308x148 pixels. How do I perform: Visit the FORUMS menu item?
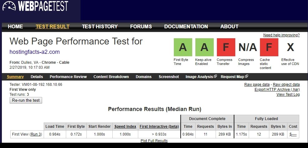(141, 27)
